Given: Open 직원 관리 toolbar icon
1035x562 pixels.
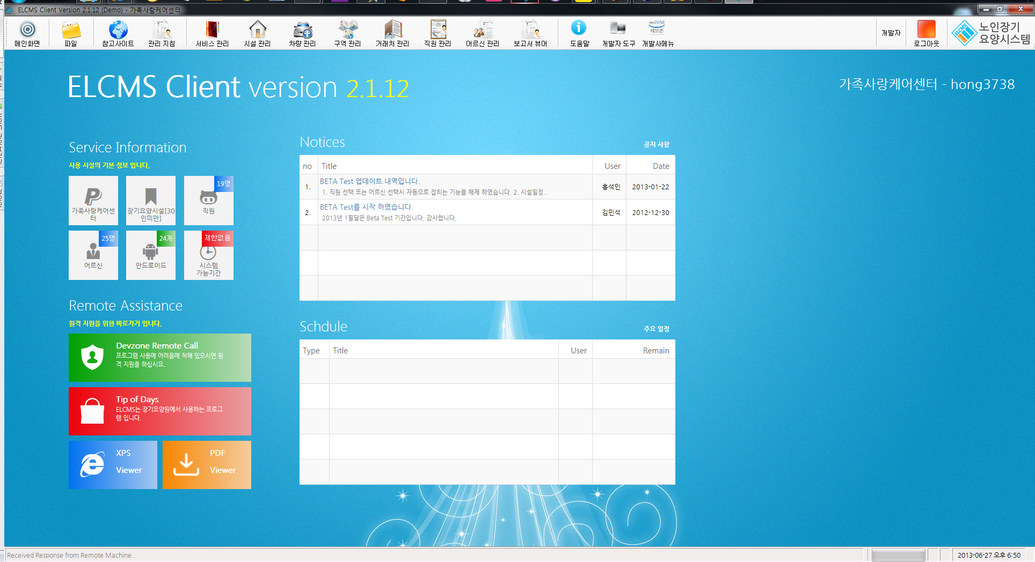Looking at the screenshot, I should [x=438, y=33].
